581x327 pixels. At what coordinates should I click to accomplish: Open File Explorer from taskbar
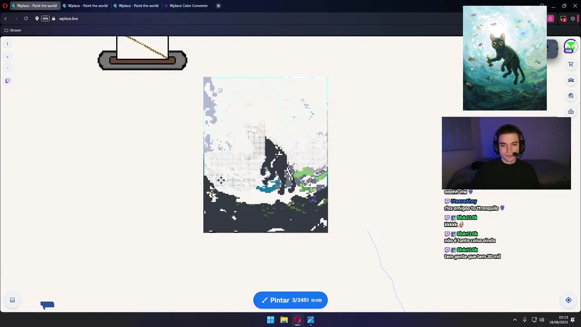point(284,320)
